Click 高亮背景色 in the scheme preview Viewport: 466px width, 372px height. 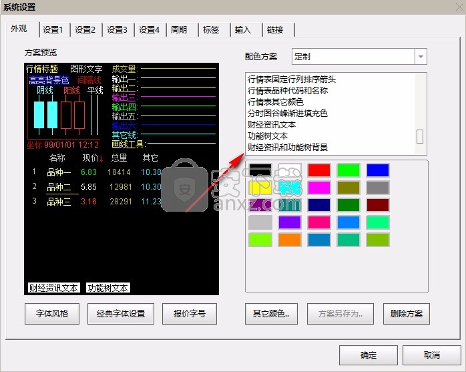click(49, 80)
